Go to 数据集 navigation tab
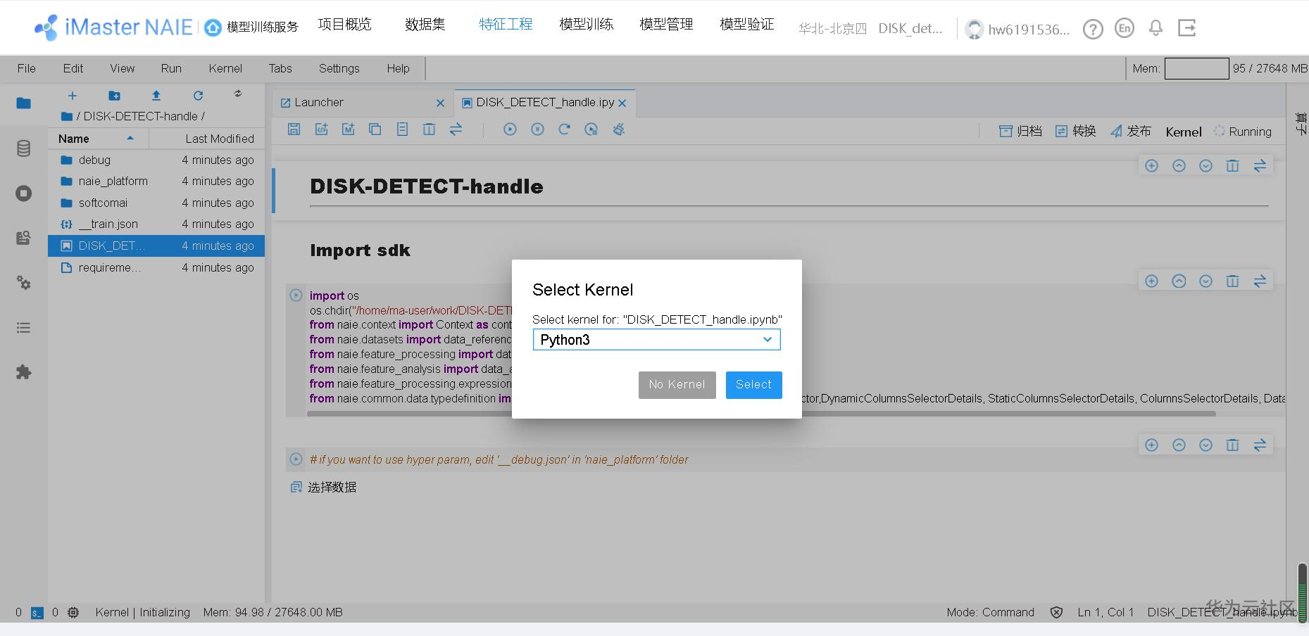The height and width of the screenshot is (636, 1309). click(425, 25)
